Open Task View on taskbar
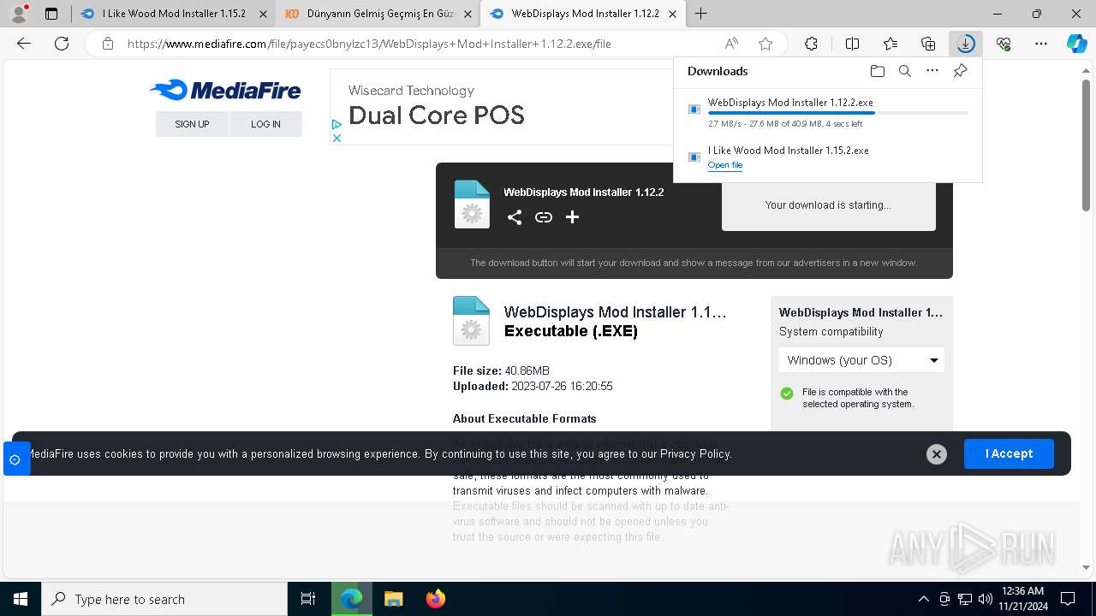The width and height of the screenshot is (1096, 616). [308, 599]
